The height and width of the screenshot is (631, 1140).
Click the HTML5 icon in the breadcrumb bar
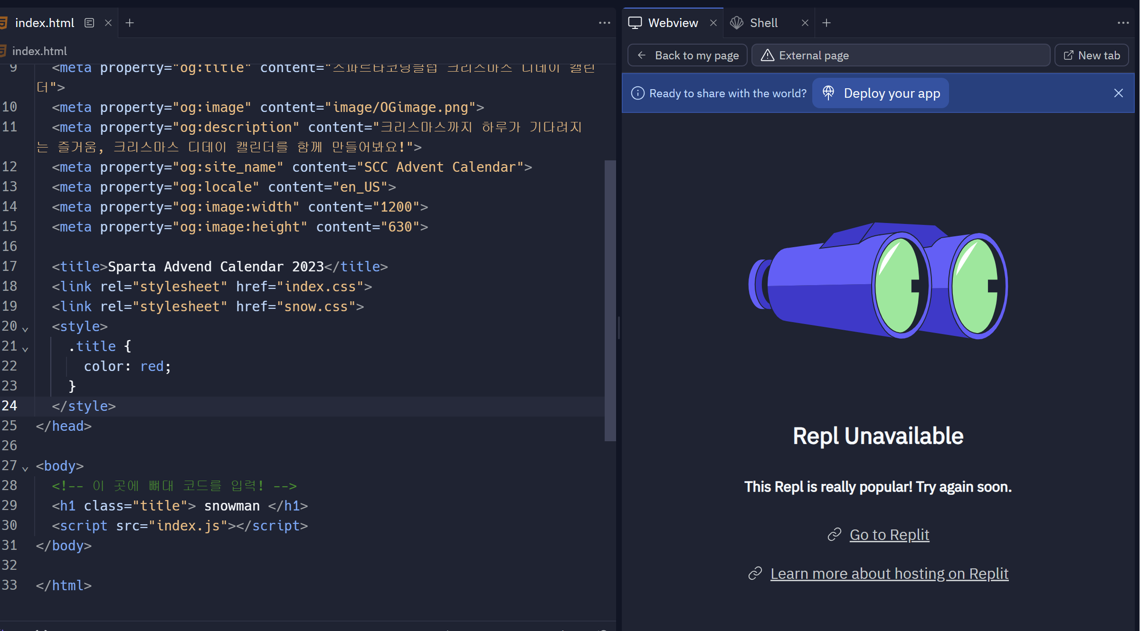point(3,51)
